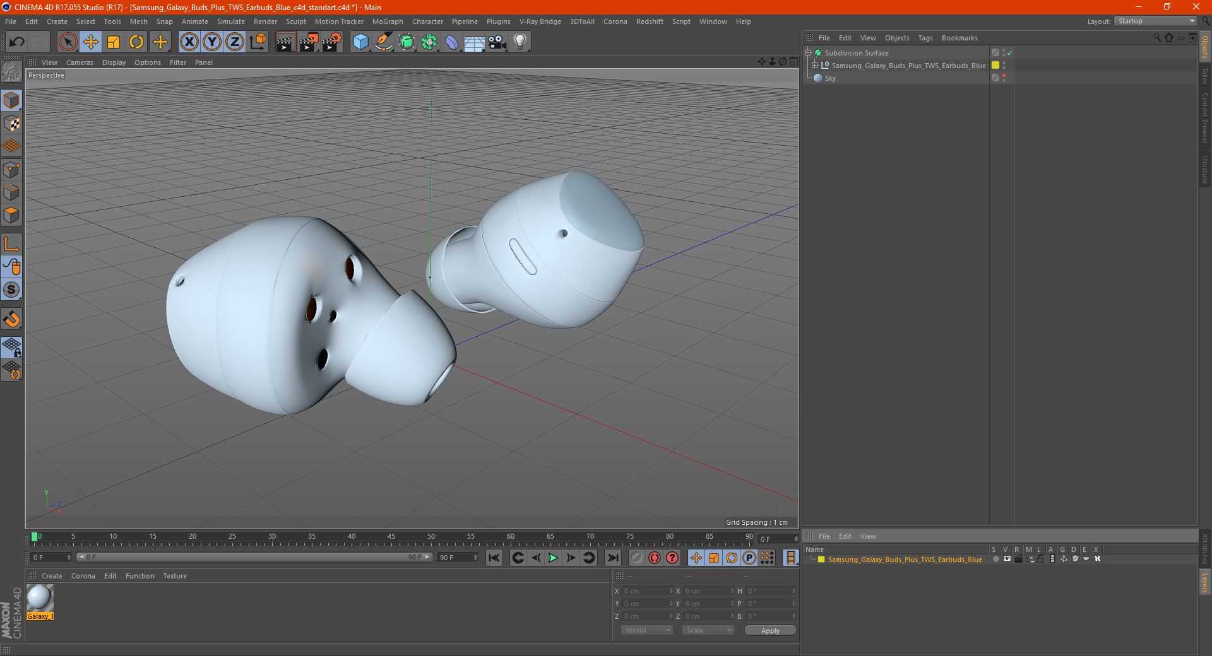Open the viewport Cameras menu
This screenshot has width=1212, height=656.
coord(80,62)
